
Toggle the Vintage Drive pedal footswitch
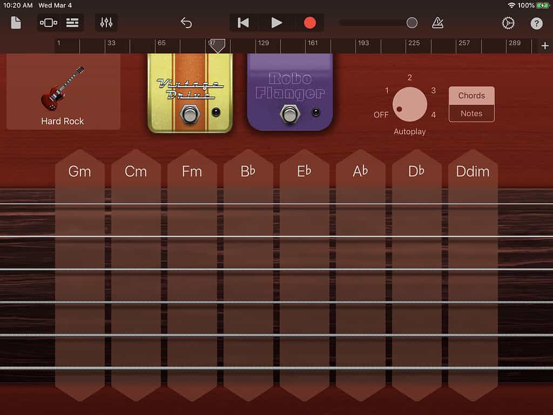[189, 114]
